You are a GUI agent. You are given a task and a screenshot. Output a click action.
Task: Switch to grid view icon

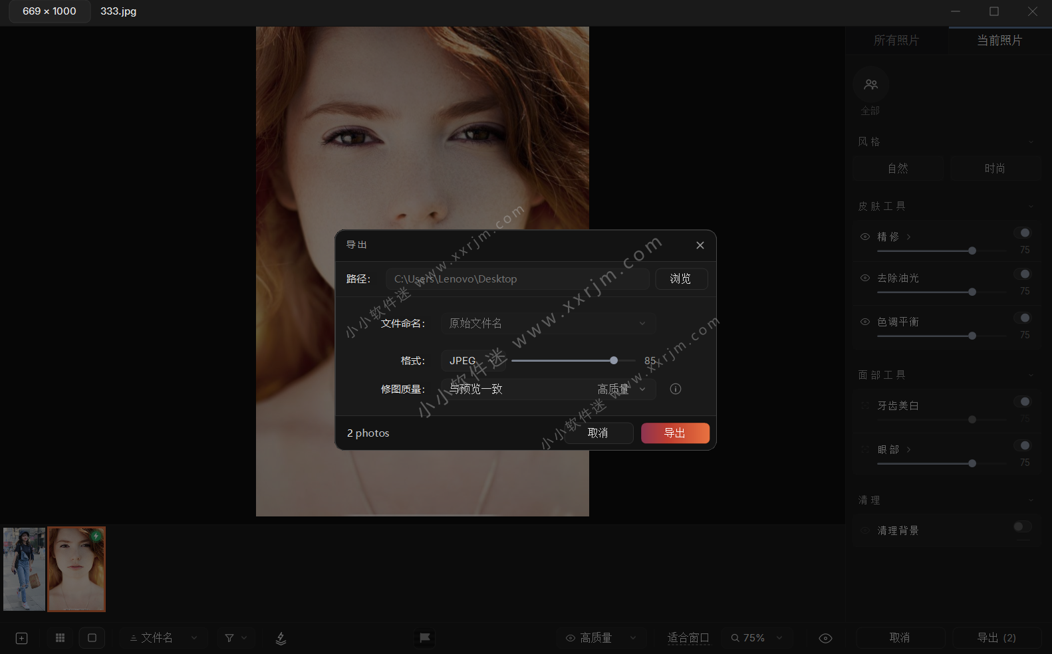[x=60, y=638]
